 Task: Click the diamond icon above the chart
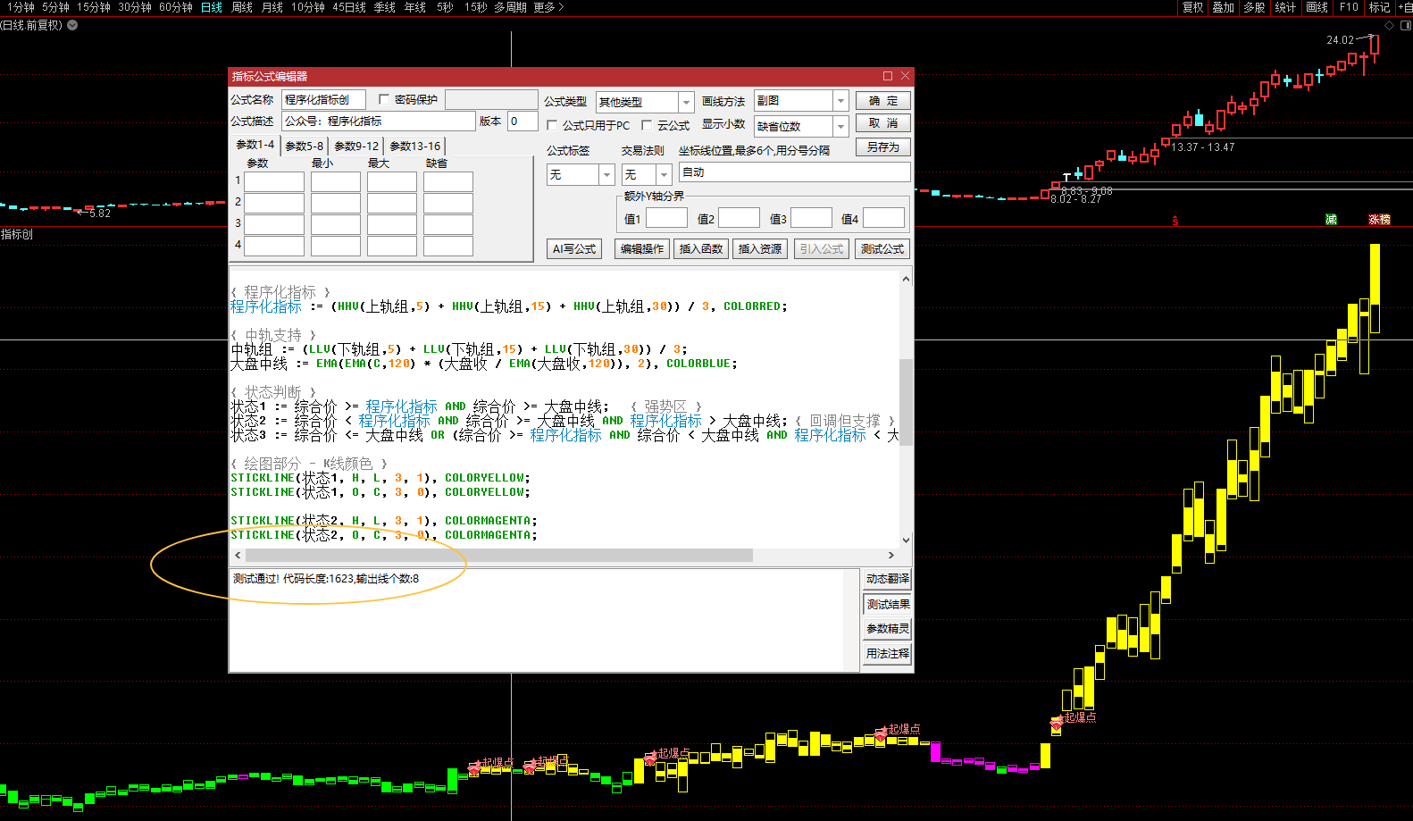coord(1389,25)
